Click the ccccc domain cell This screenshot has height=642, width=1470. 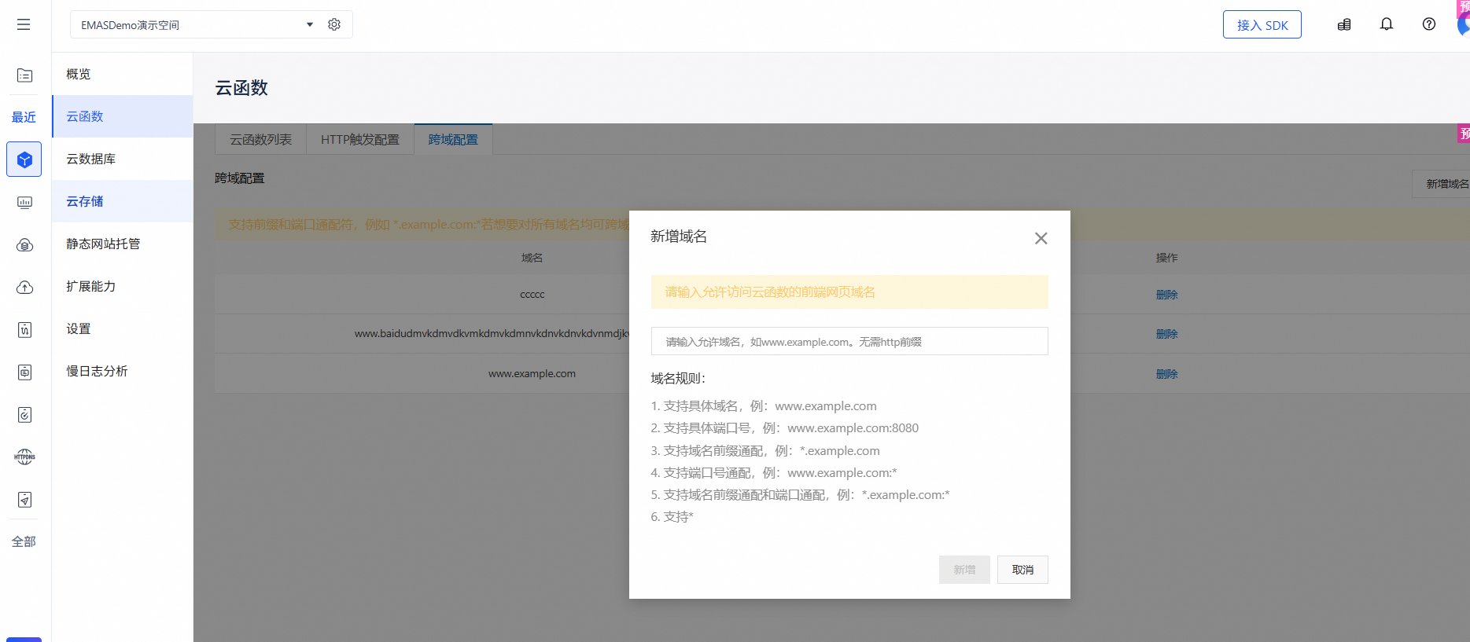pyautogui.click(x=532, y=295)
